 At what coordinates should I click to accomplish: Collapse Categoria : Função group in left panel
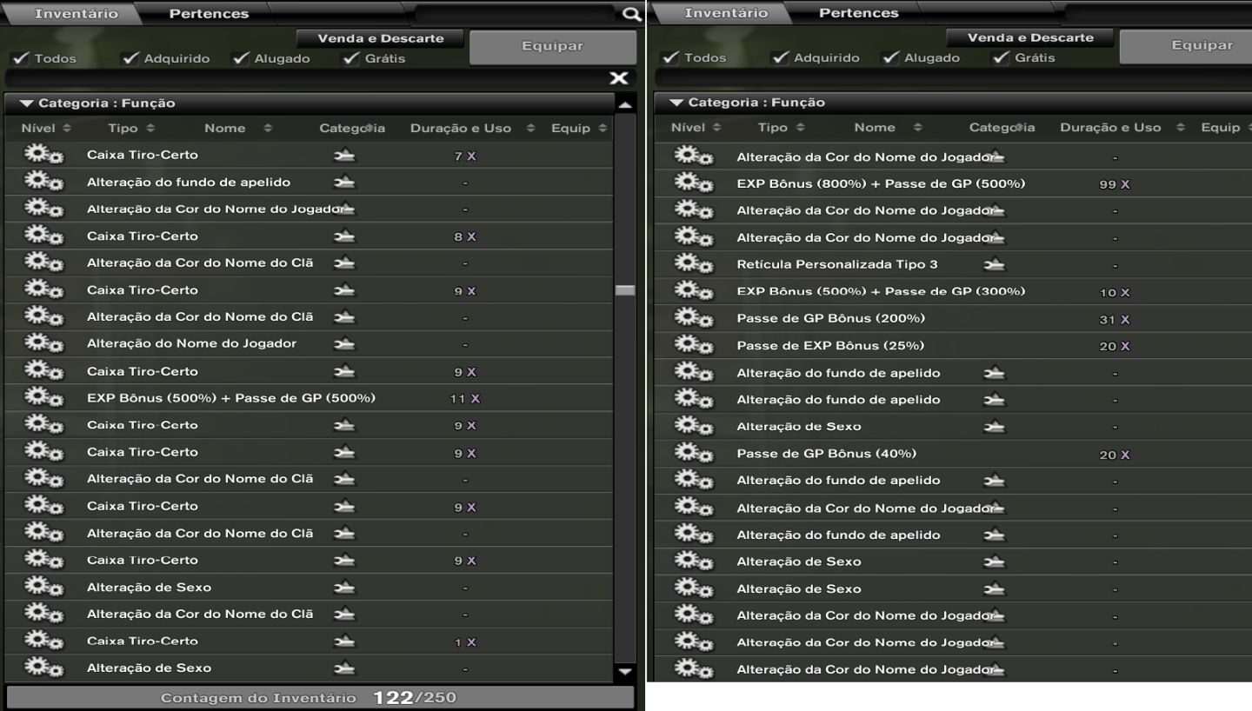tap(27, 103)
